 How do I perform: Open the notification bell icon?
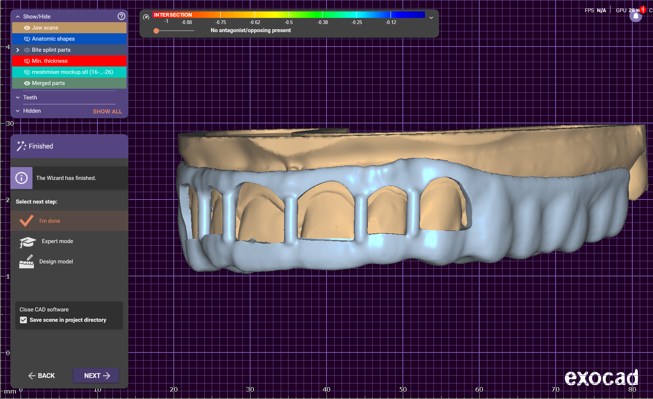click(636, 16)
